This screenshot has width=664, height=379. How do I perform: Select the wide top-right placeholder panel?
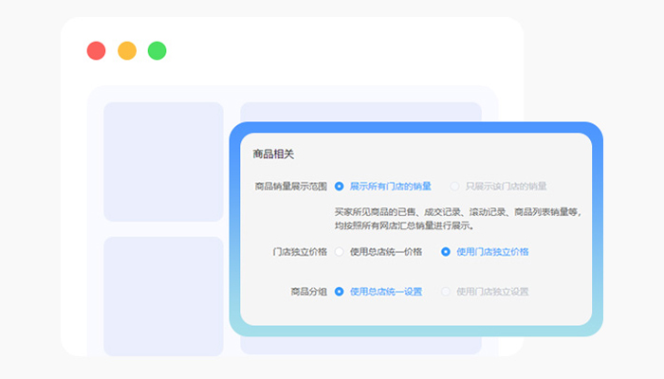click(360, 112)
